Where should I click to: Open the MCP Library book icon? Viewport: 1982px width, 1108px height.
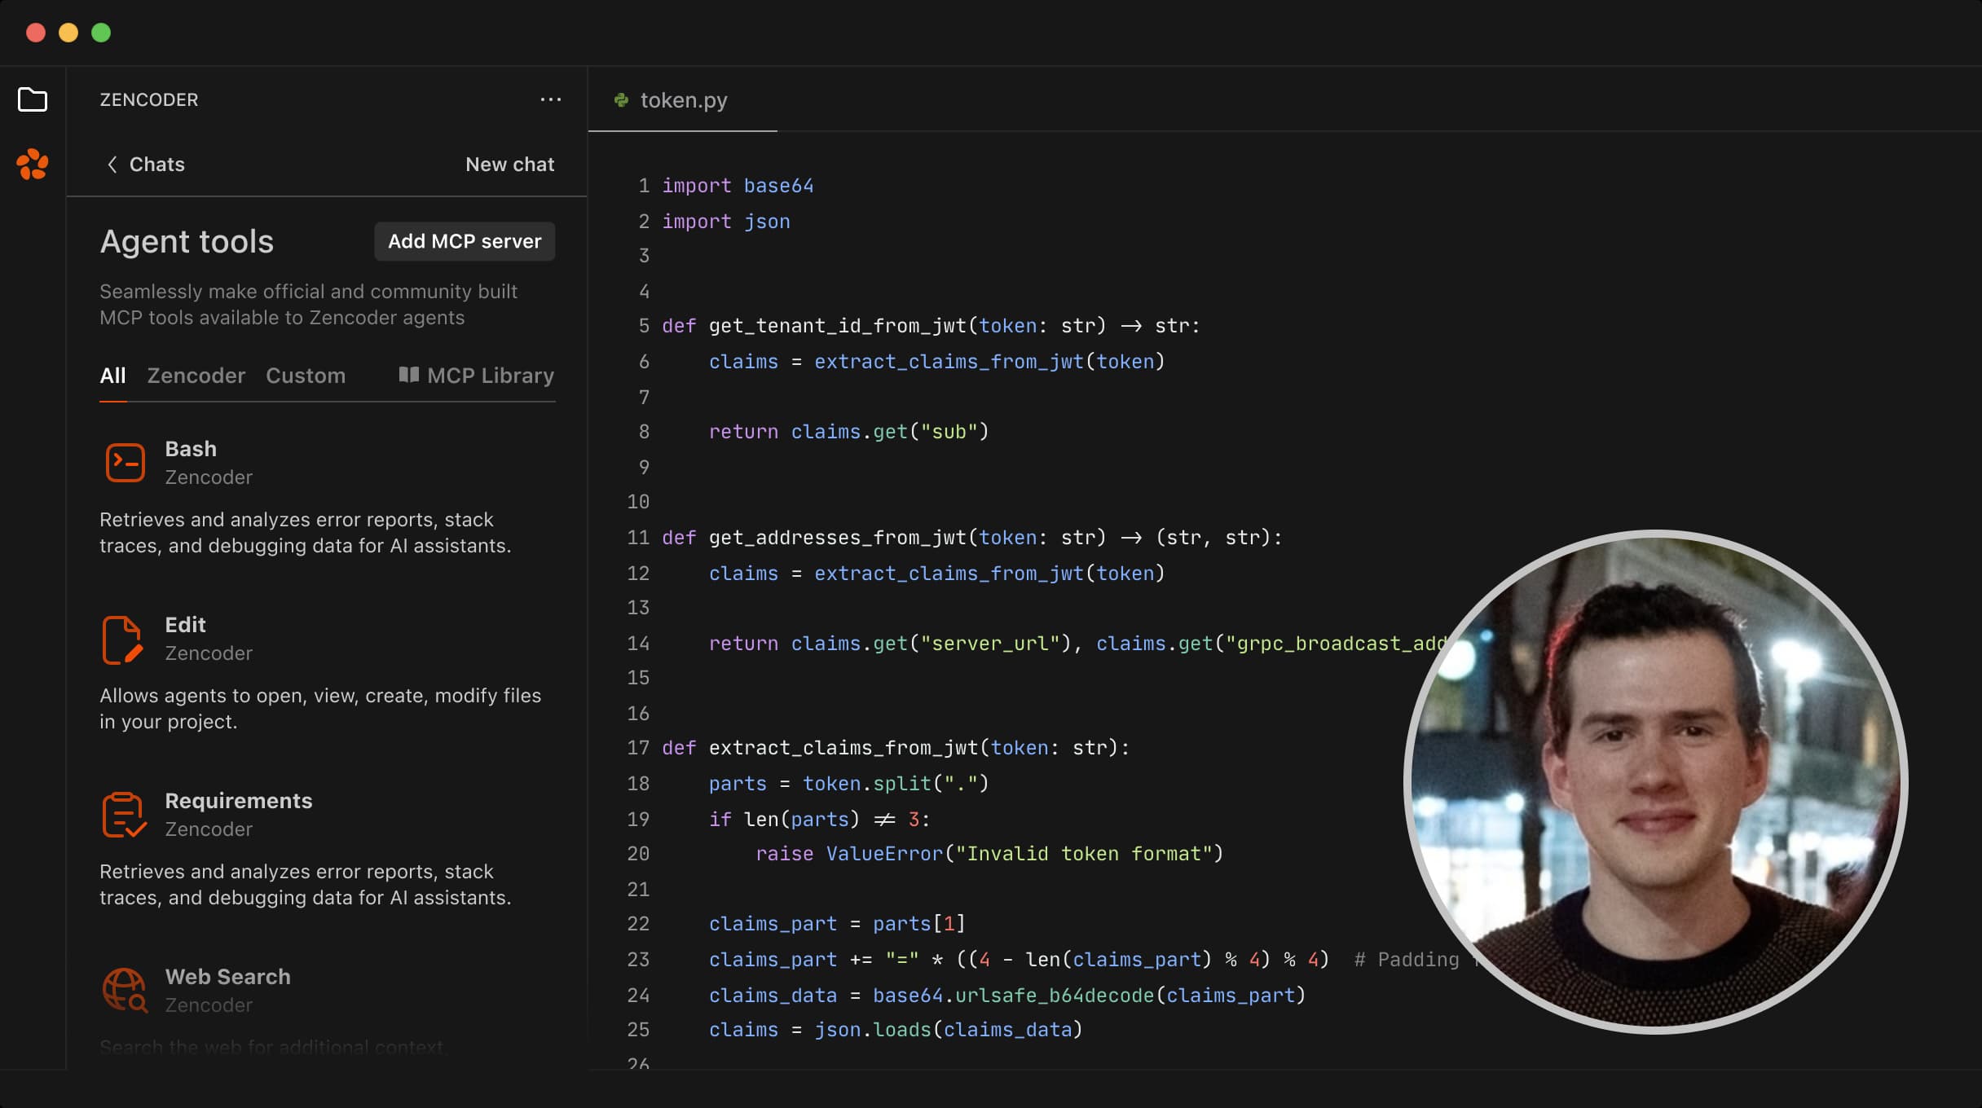tap(408, 375)
